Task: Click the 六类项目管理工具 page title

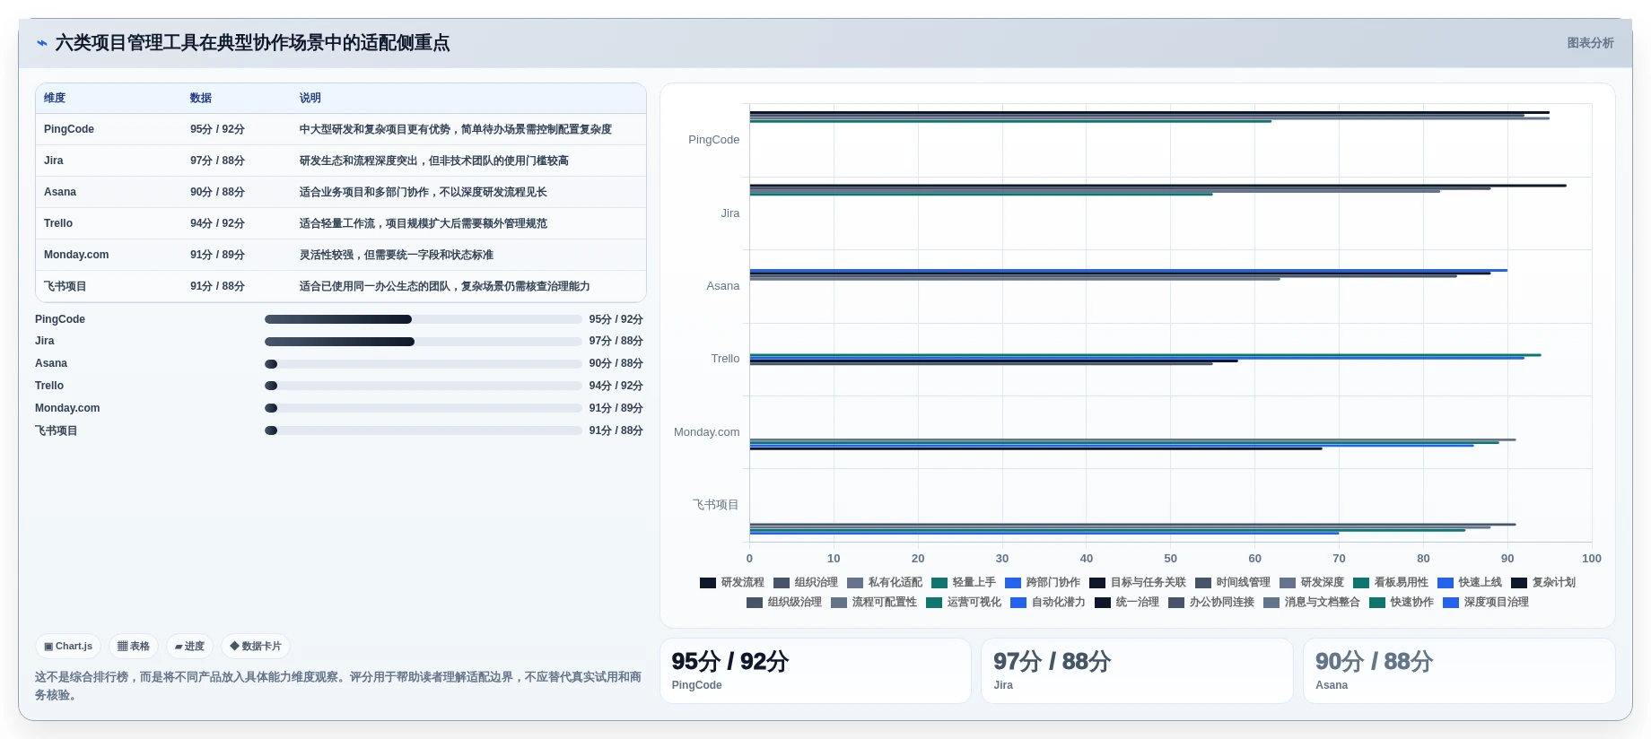Action: coord(252,43)
